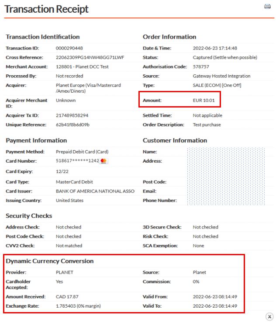The width and height of the screenshot is (276, 323).
Task: Click the print receipt icon
Action: tap(267, 7)
